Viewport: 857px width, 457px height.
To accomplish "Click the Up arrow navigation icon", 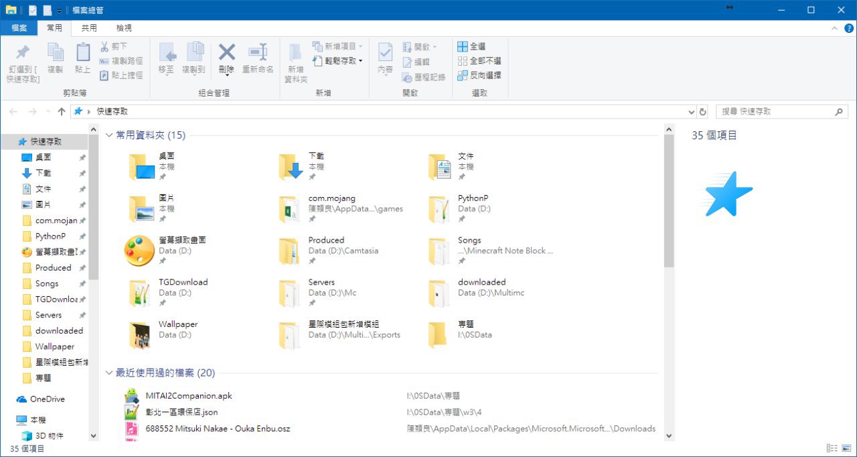I will (x=62, y=112).
